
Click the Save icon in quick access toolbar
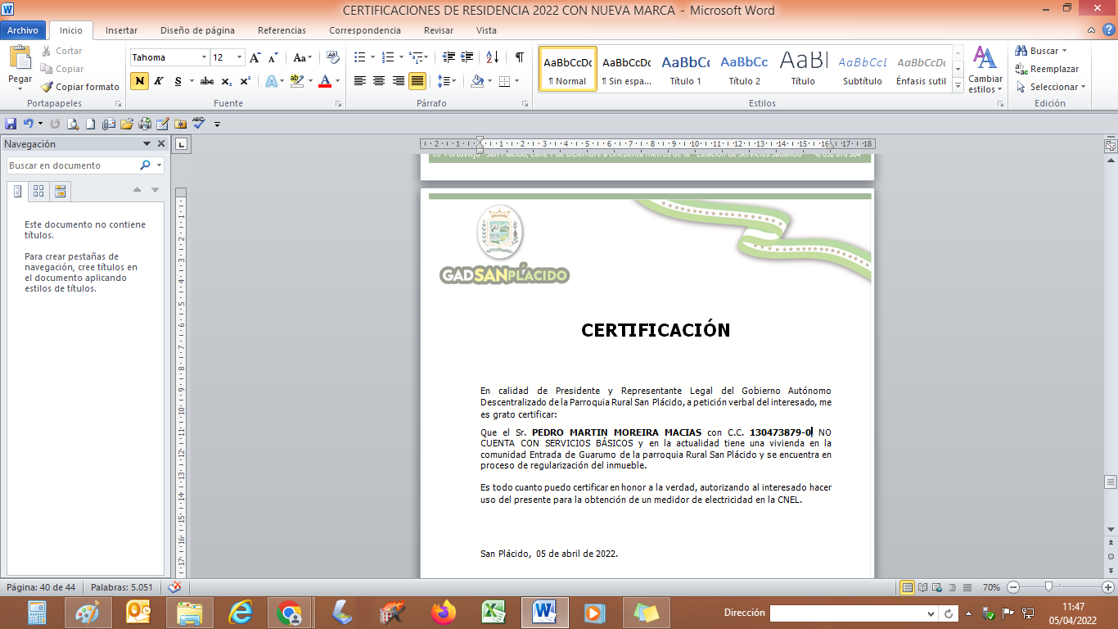tap(11, 124)
